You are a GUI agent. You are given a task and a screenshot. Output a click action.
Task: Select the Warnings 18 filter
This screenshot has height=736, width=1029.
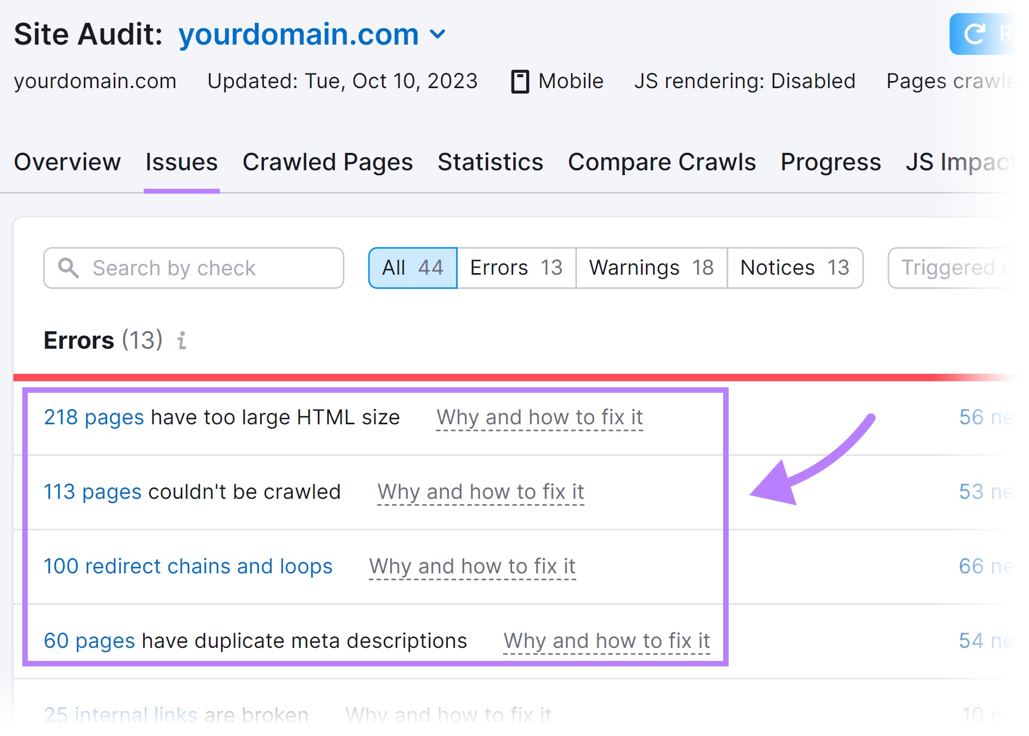pos(651,267)
